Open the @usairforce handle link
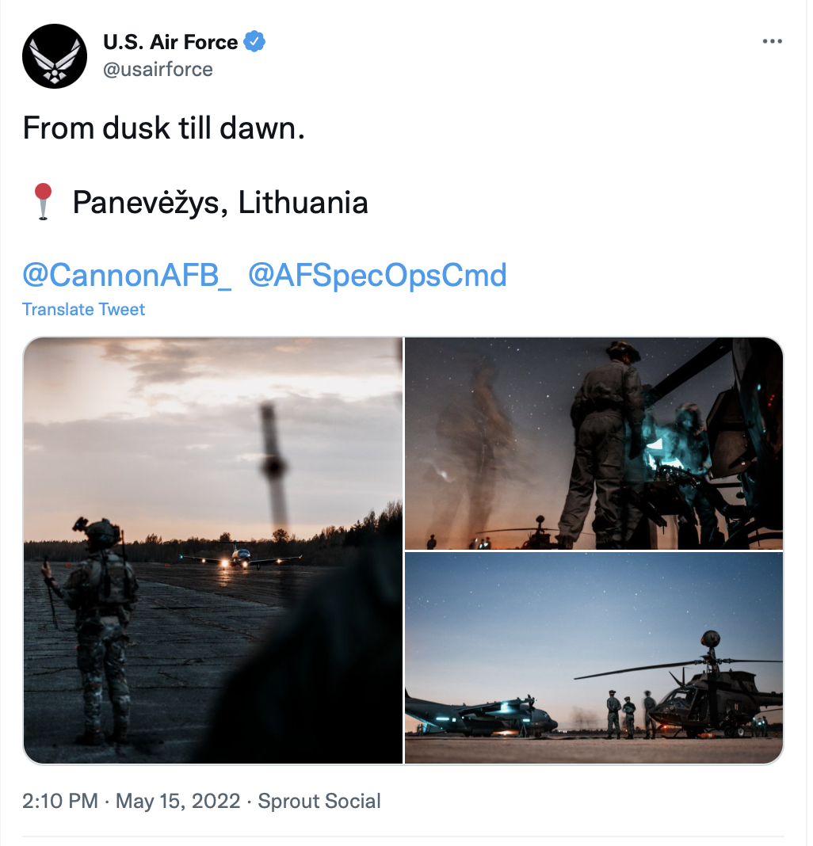The image size is (813, 846). (158, 70)
